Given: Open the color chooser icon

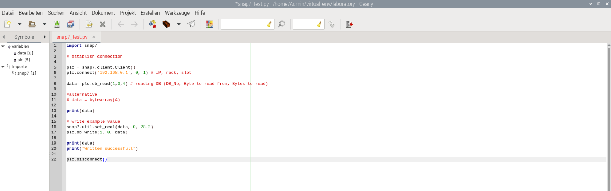Looking at the screenshot, I should point(209,24).
